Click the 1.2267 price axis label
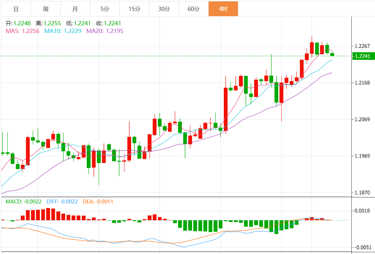Image resolution: width=375 pixels, height=254 pixels. (x=362, y=46)
